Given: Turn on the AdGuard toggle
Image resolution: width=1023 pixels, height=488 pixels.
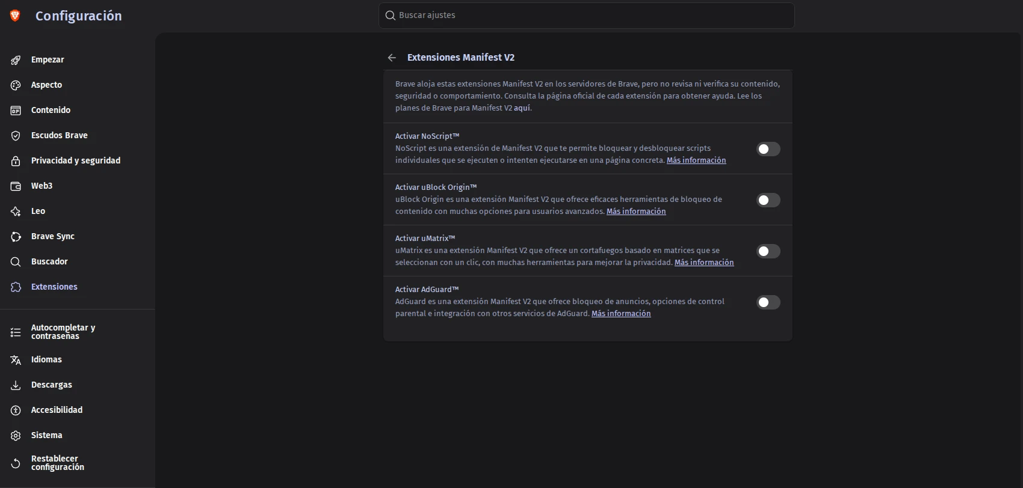Looking at the screenshot, I should tap(768, 302).
